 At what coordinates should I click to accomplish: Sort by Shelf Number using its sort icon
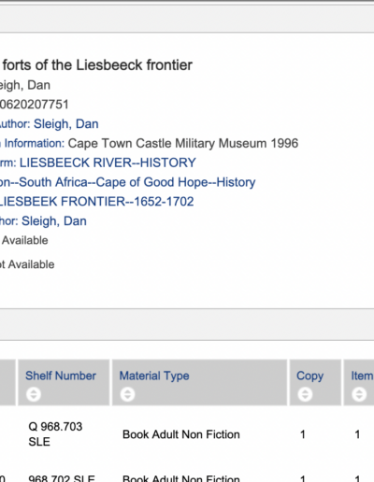tap(34, 394)
